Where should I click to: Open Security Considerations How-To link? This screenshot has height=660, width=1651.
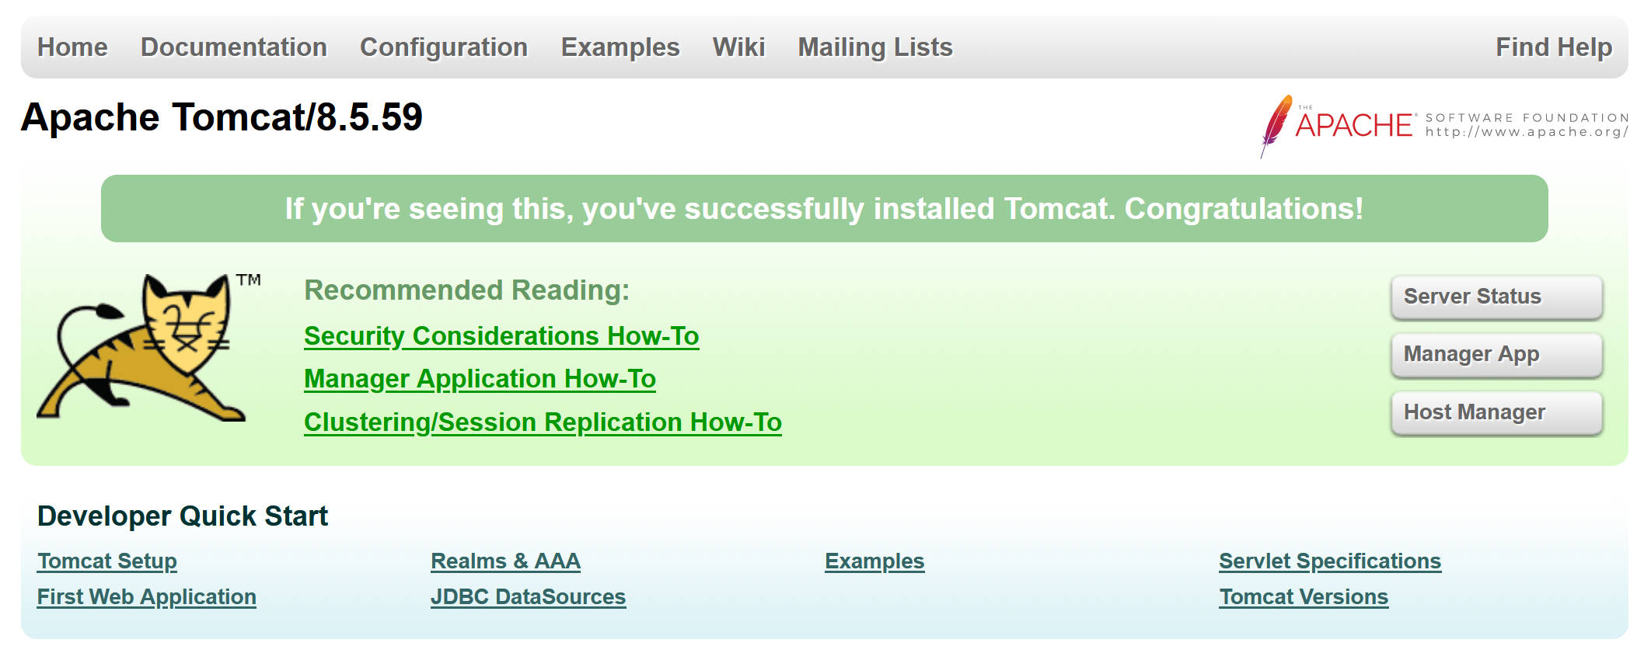click(501, 336)
